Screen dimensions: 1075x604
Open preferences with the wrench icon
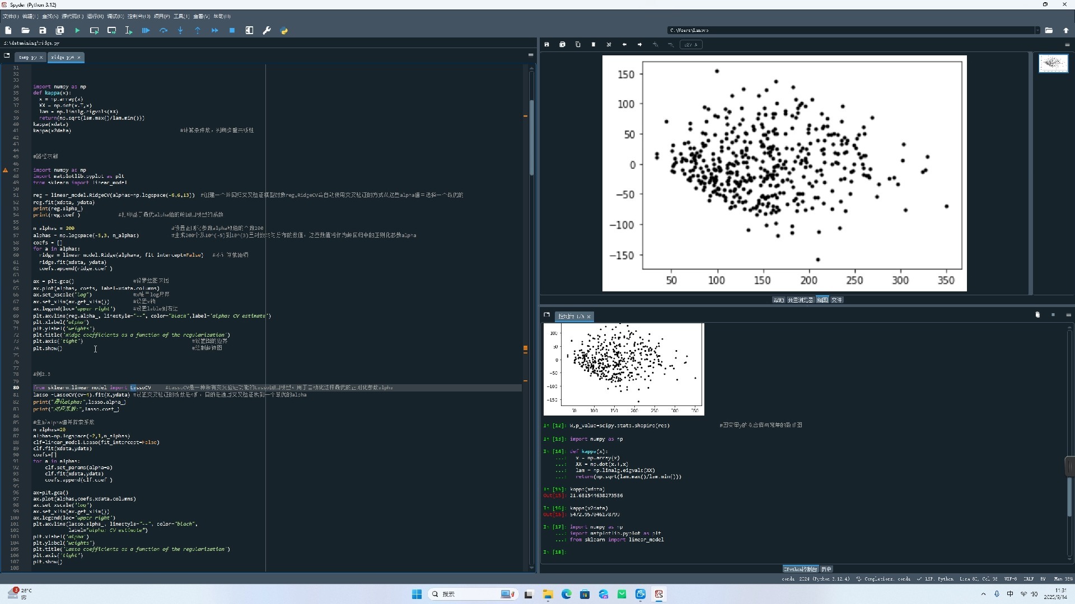click(x=267, y=30)
